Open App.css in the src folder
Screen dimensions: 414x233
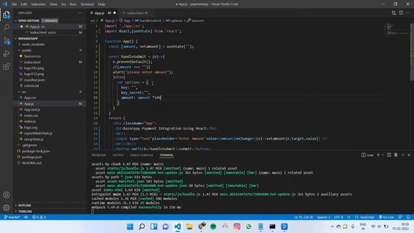coord(30,98)
